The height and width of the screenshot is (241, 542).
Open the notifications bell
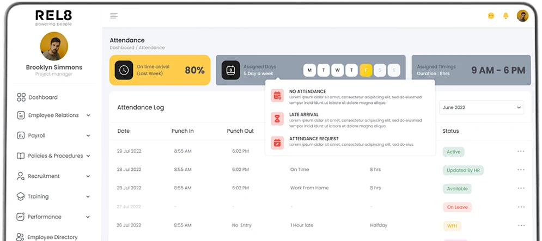(x=506, y=16)
